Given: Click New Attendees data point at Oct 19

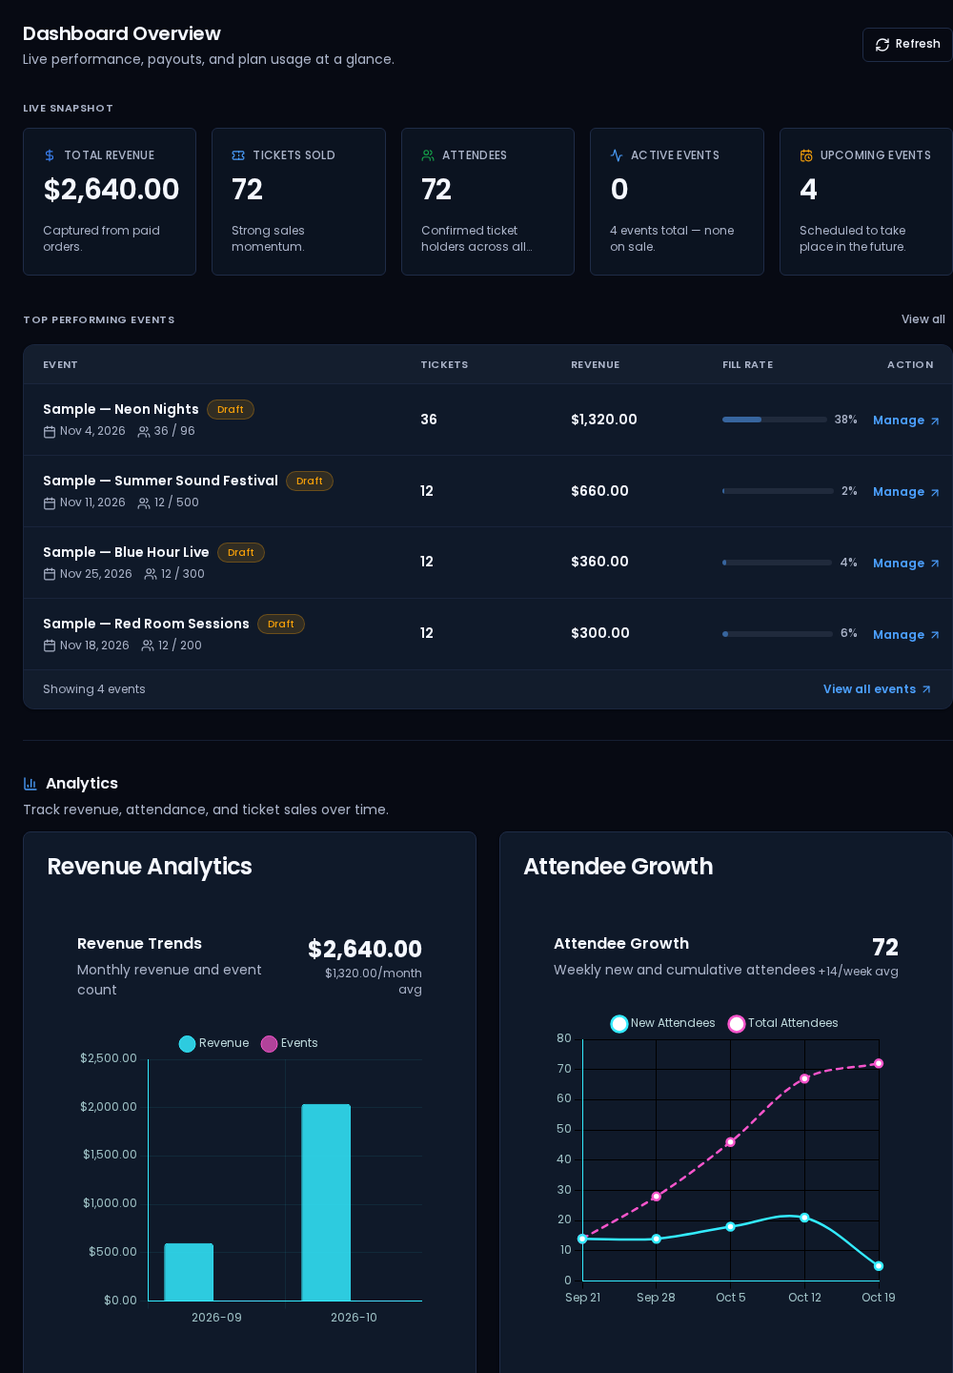Looking at the screenshot, I should [x=879, y=1266].
